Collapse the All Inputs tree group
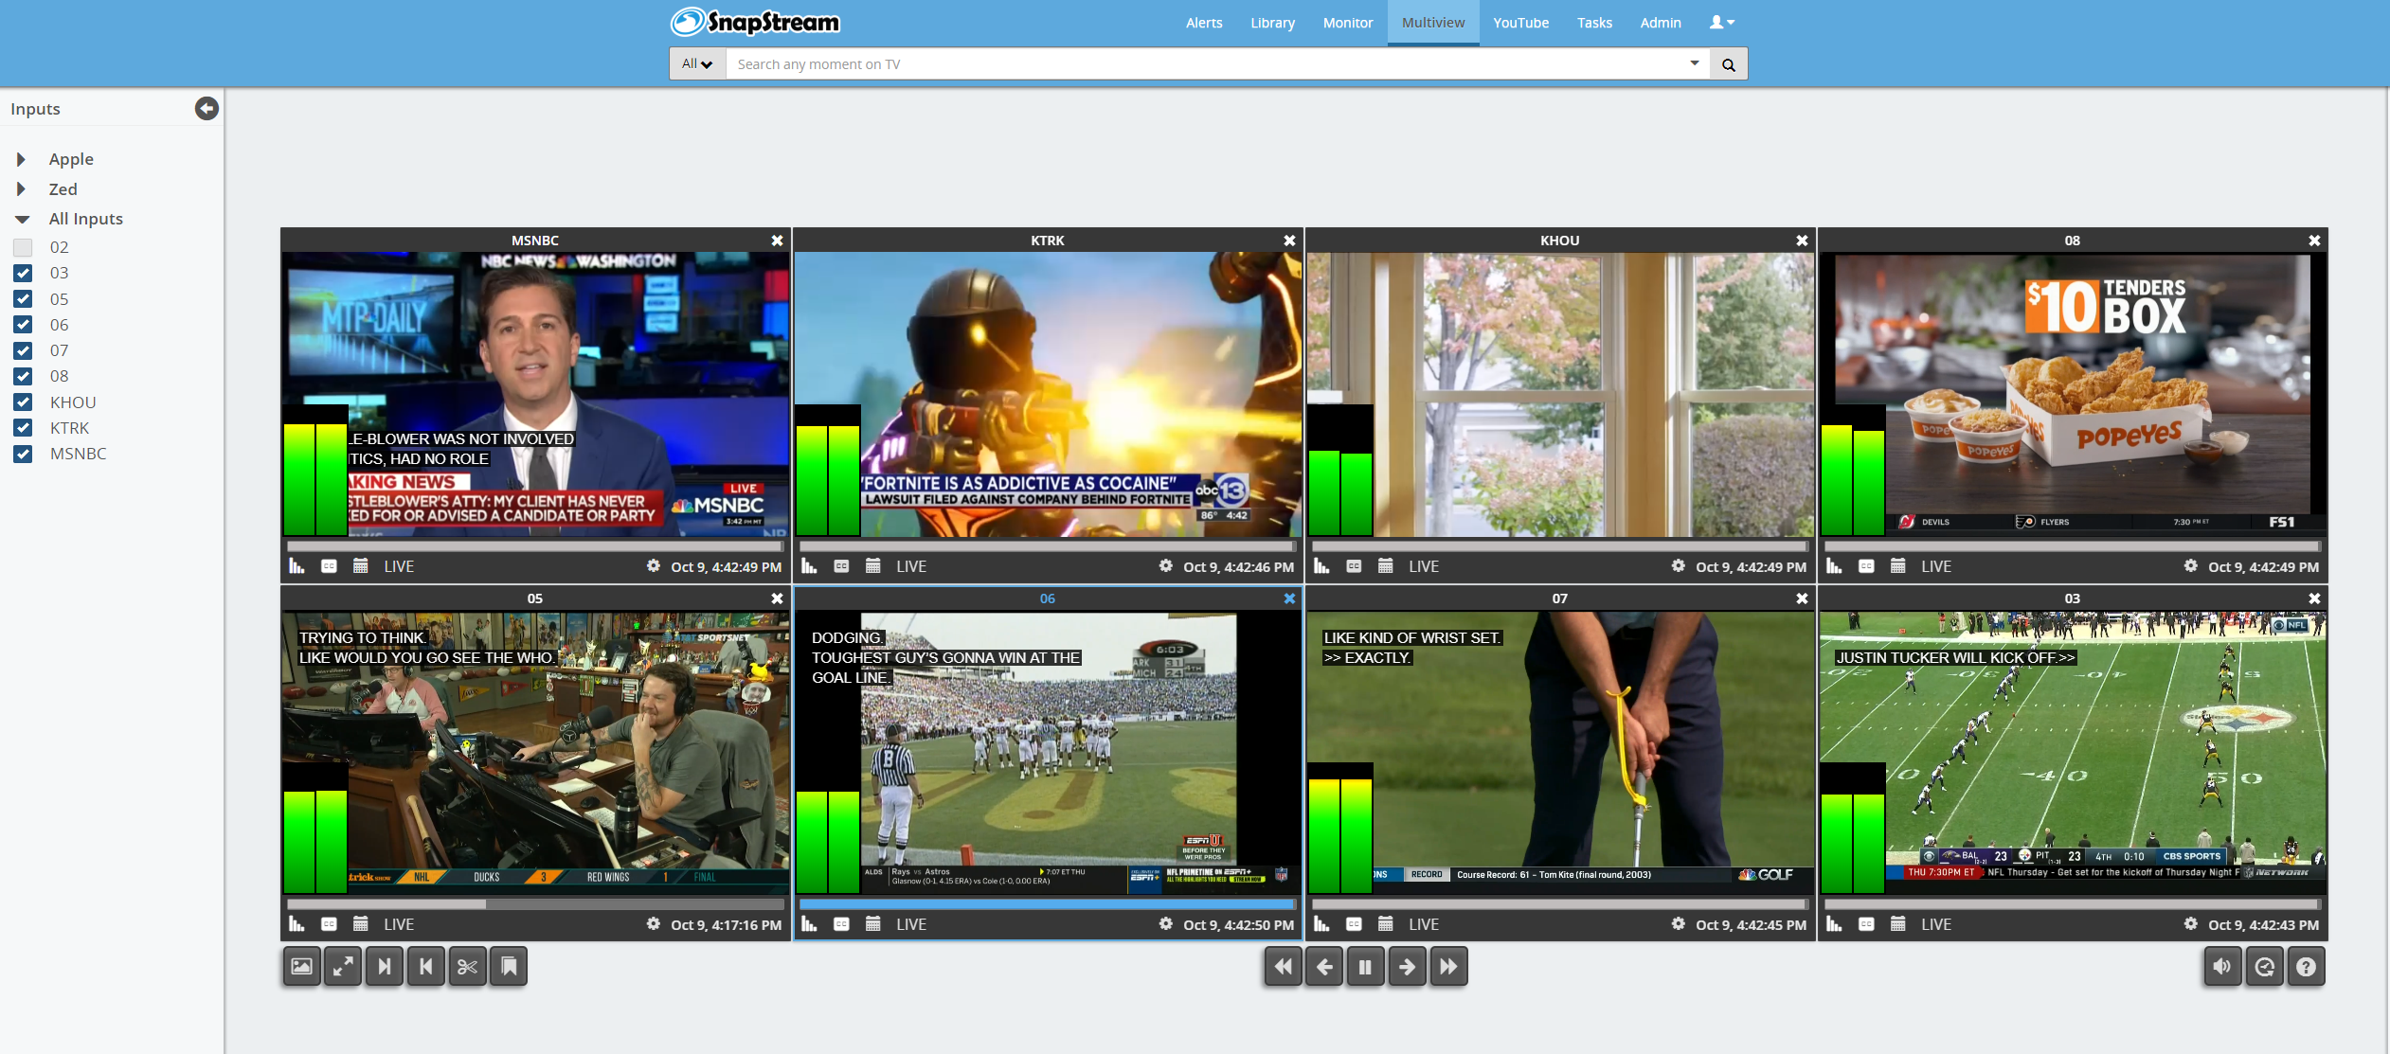Image resolution: width=2390 pixels, height=1054 pixels. click(22, 219)
